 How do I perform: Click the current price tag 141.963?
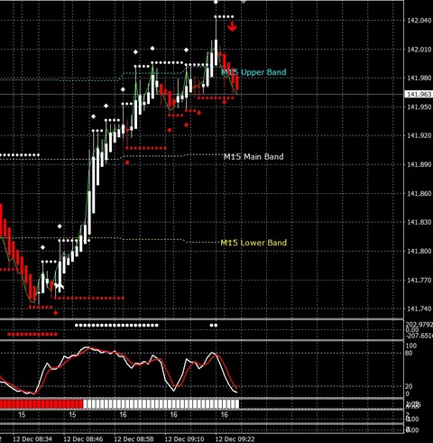point(419,94)
